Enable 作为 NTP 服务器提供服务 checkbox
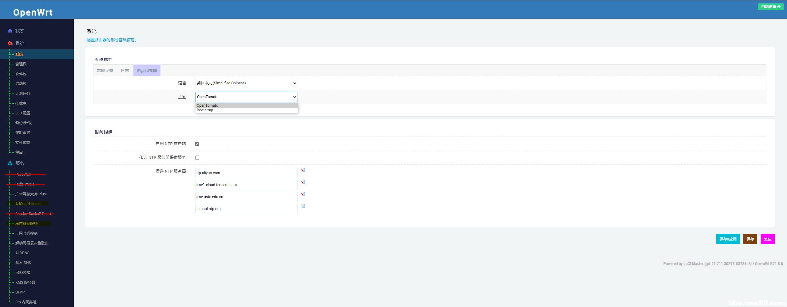The width and height of the screenshot is (787, 307). pos(197,158)
